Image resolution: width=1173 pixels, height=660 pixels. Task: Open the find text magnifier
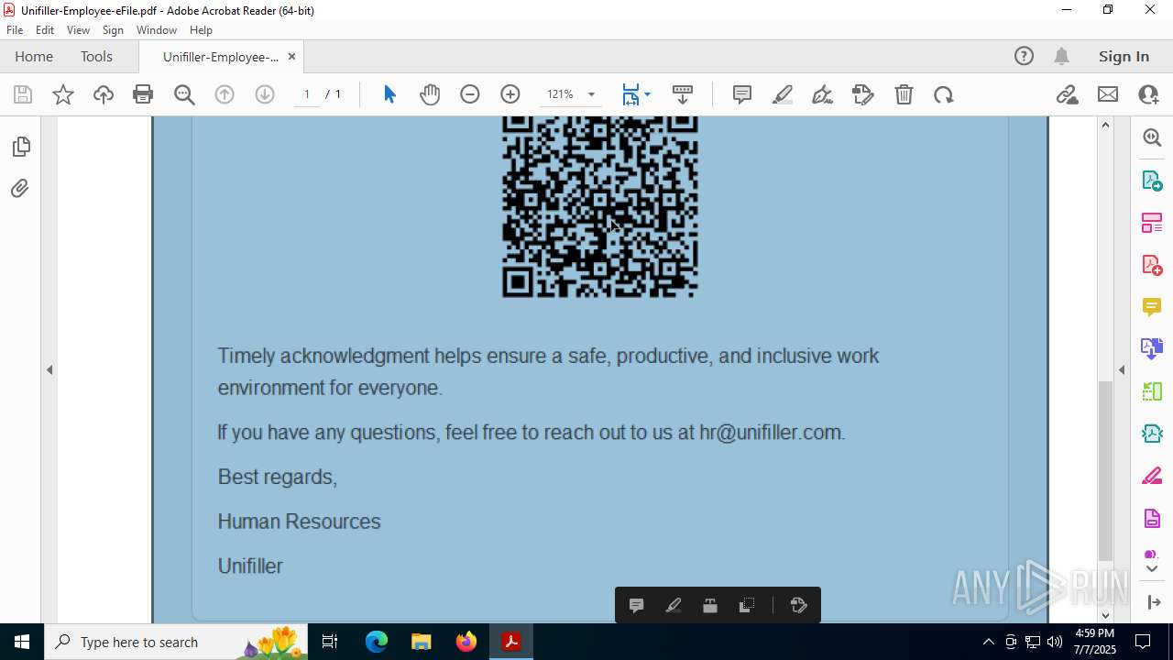point(184,94)
